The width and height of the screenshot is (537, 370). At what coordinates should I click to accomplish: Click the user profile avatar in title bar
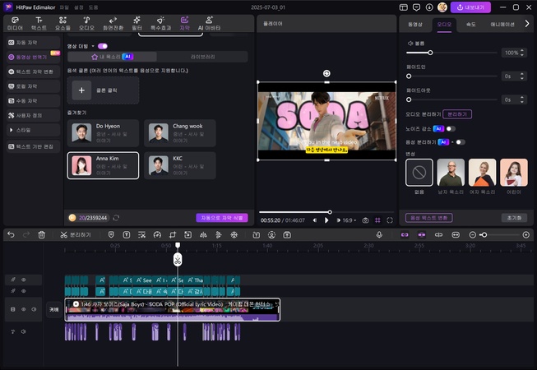(442, 7)
